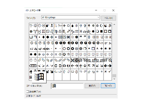Image resolution: width=142 pixels, height=106 pixels.
Task: Pick the Gemini zodiac sign
Action: [x=43, y=32]
